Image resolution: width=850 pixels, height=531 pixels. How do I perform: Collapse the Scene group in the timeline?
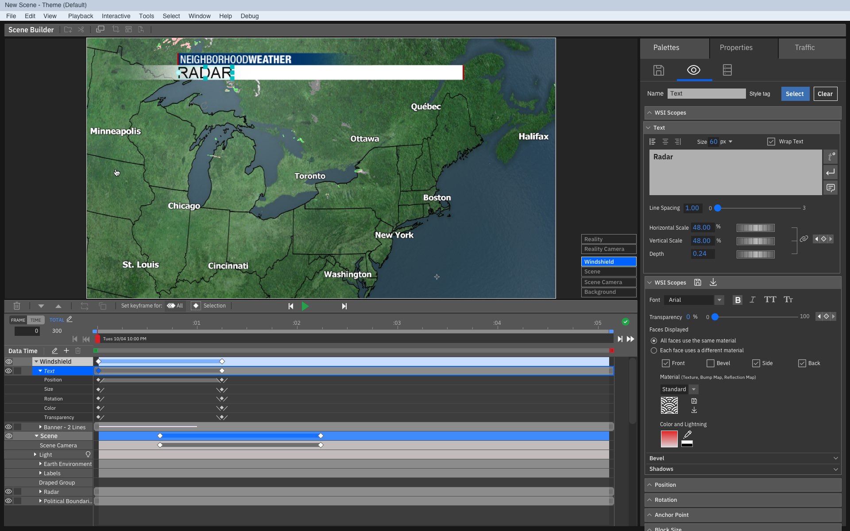click(x=37, y=436)
